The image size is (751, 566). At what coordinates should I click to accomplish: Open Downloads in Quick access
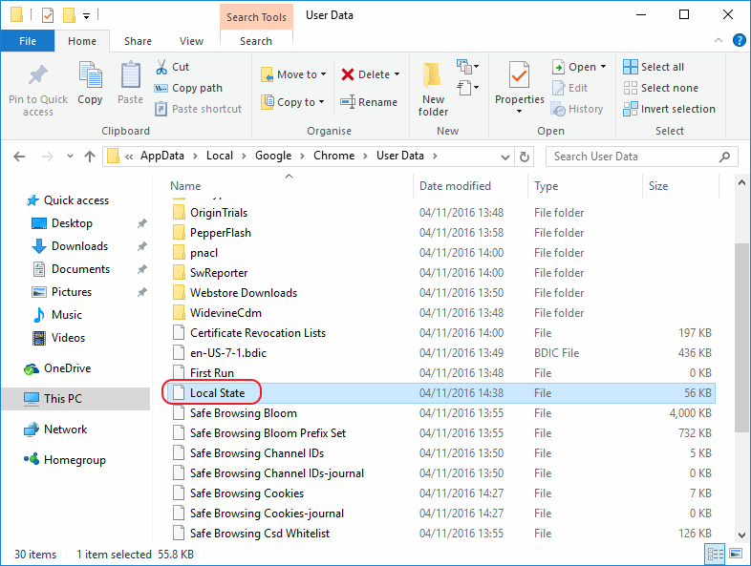[x=79, y=246]
